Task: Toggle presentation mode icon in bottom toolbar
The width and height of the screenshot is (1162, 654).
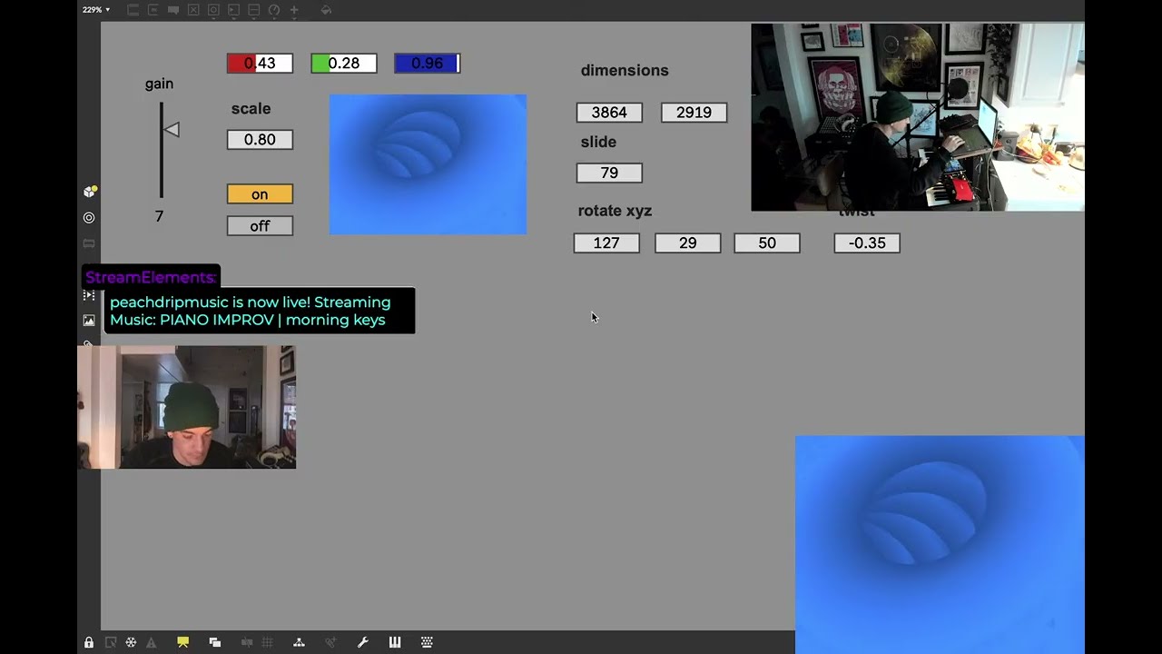Action: 182,642
